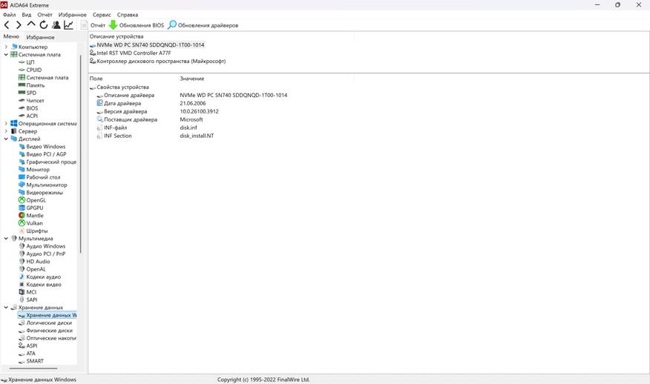Click the Vulkan icon in tree
Viewport: 650px width, 384px height.
[22, 223]
